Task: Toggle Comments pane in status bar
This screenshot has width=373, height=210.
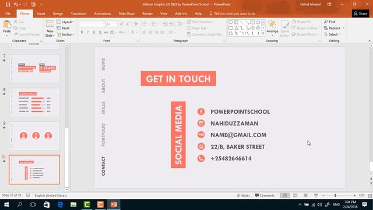Action: [x=265, y=195]
